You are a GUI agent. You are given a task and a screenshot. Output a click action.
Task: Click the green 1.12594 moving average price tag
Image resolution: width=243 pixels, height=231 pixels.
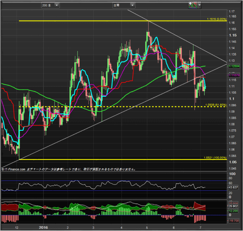click(x=234, y=66)
